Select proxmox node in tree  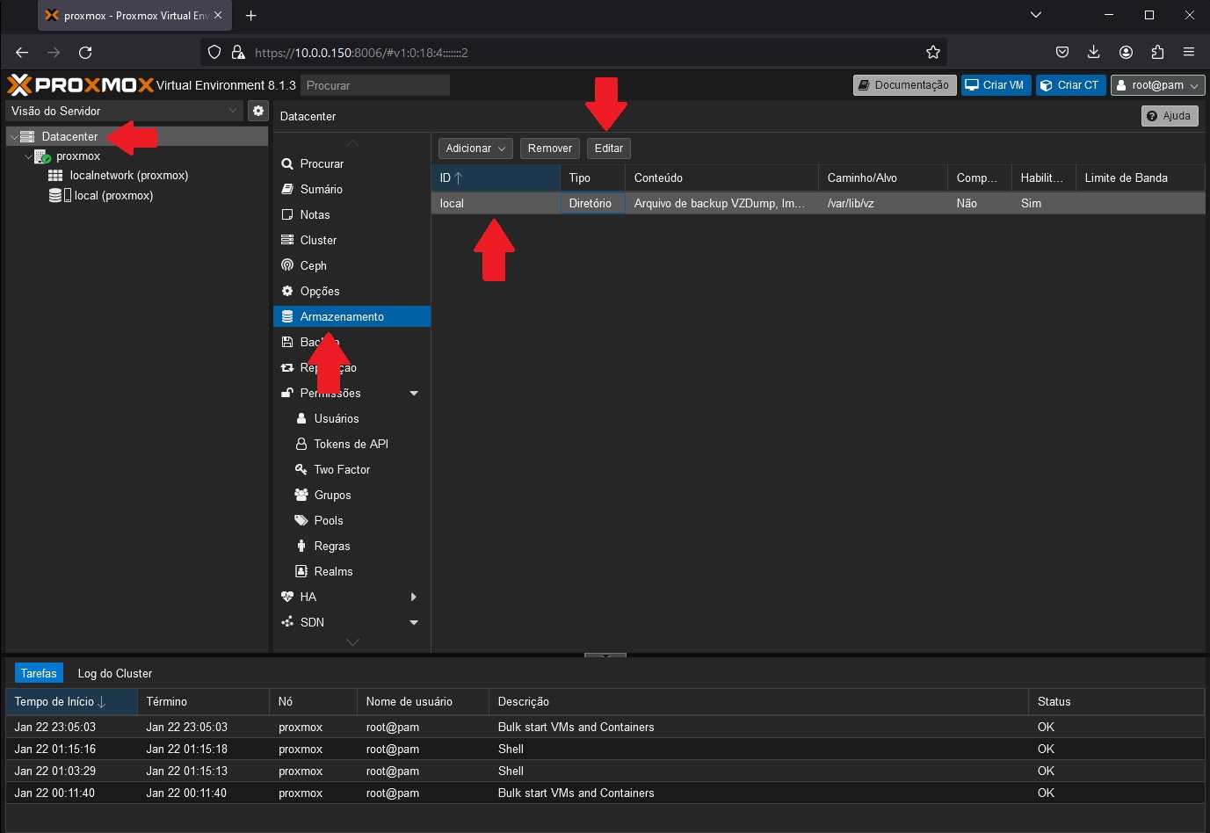pyautogui.click(x=78, y=156)
